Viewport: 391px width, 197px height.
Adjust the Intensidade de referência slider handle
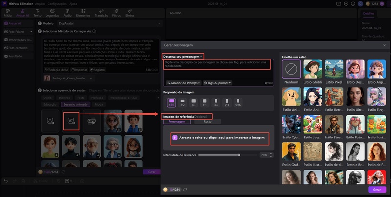pyautogui.click(x=239, y=155)
